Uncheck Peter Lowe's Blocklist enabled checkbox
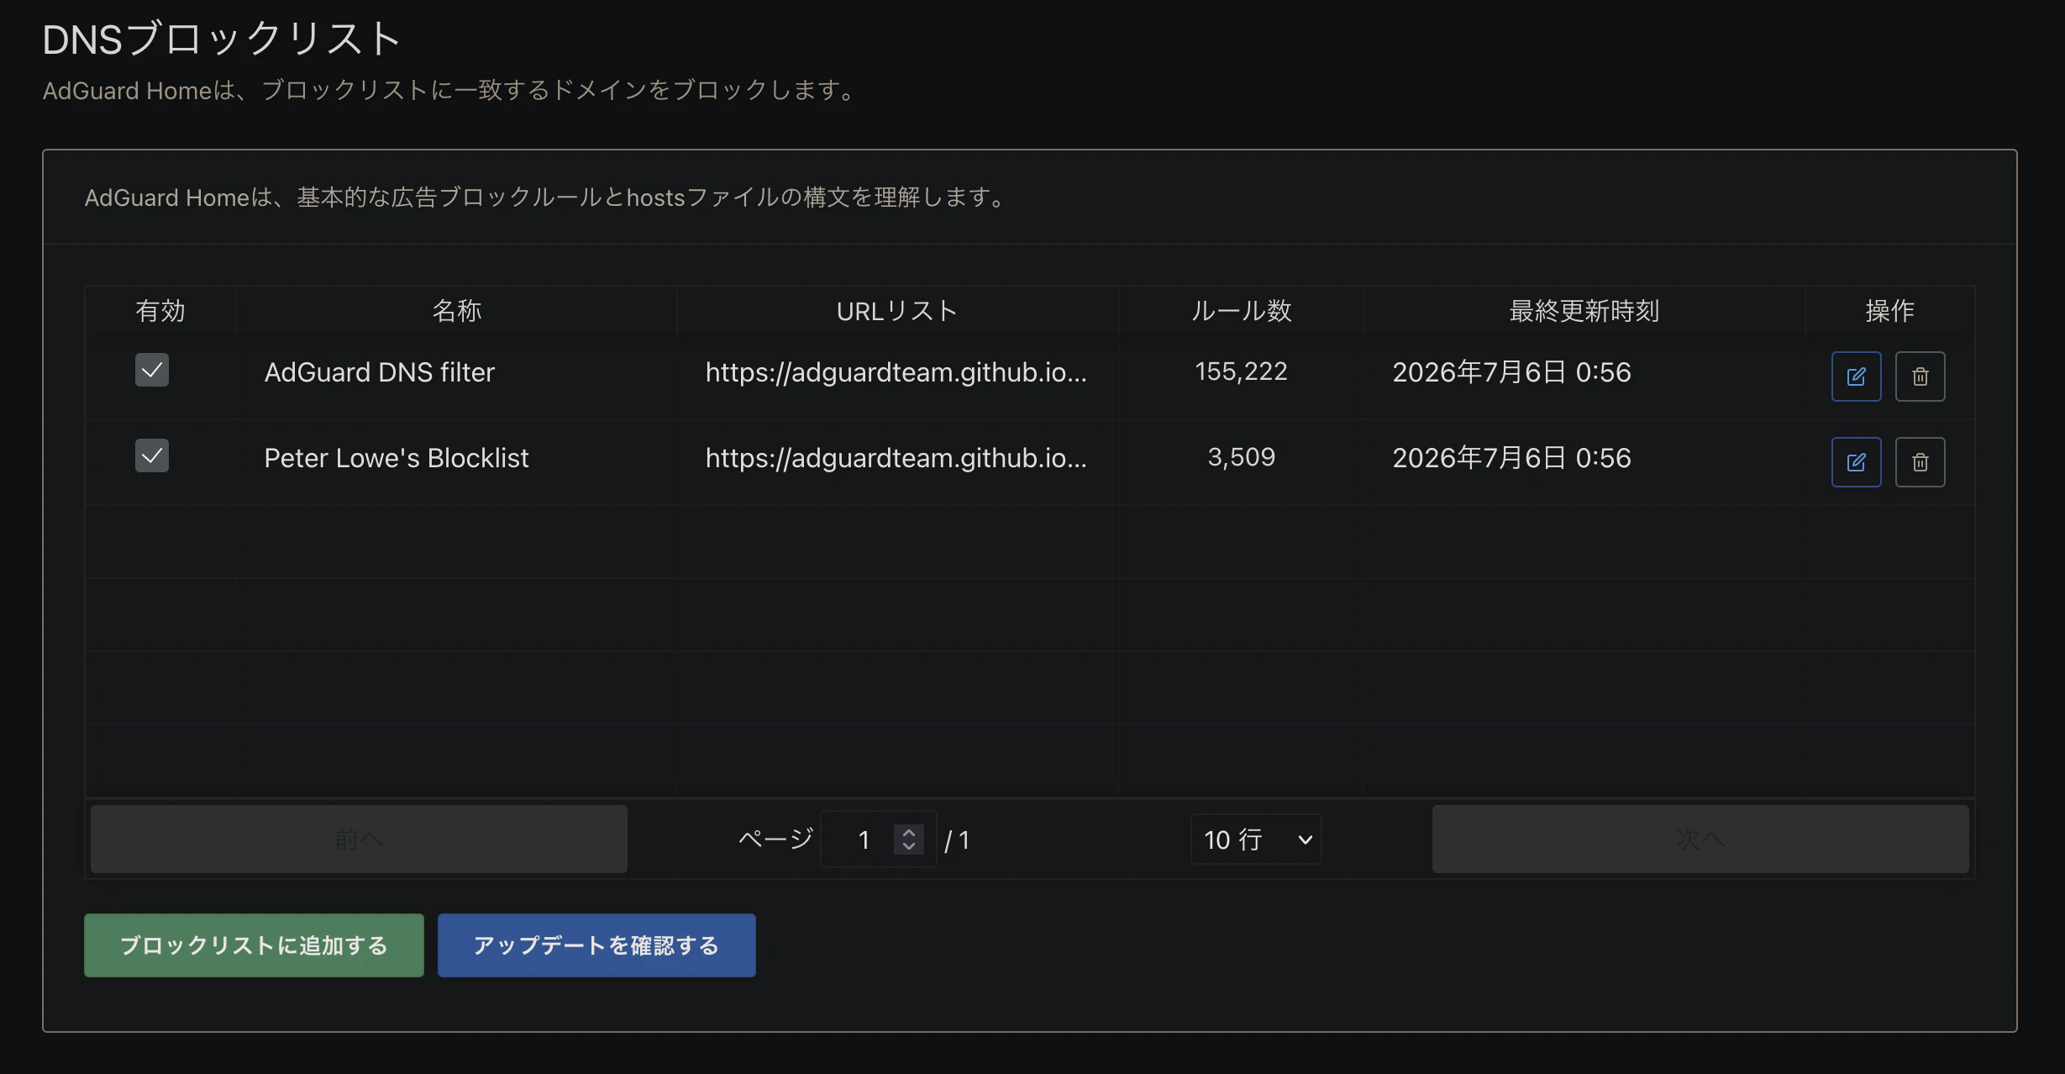This screenshot has height=1074, width=2065. tap(152, 455)
